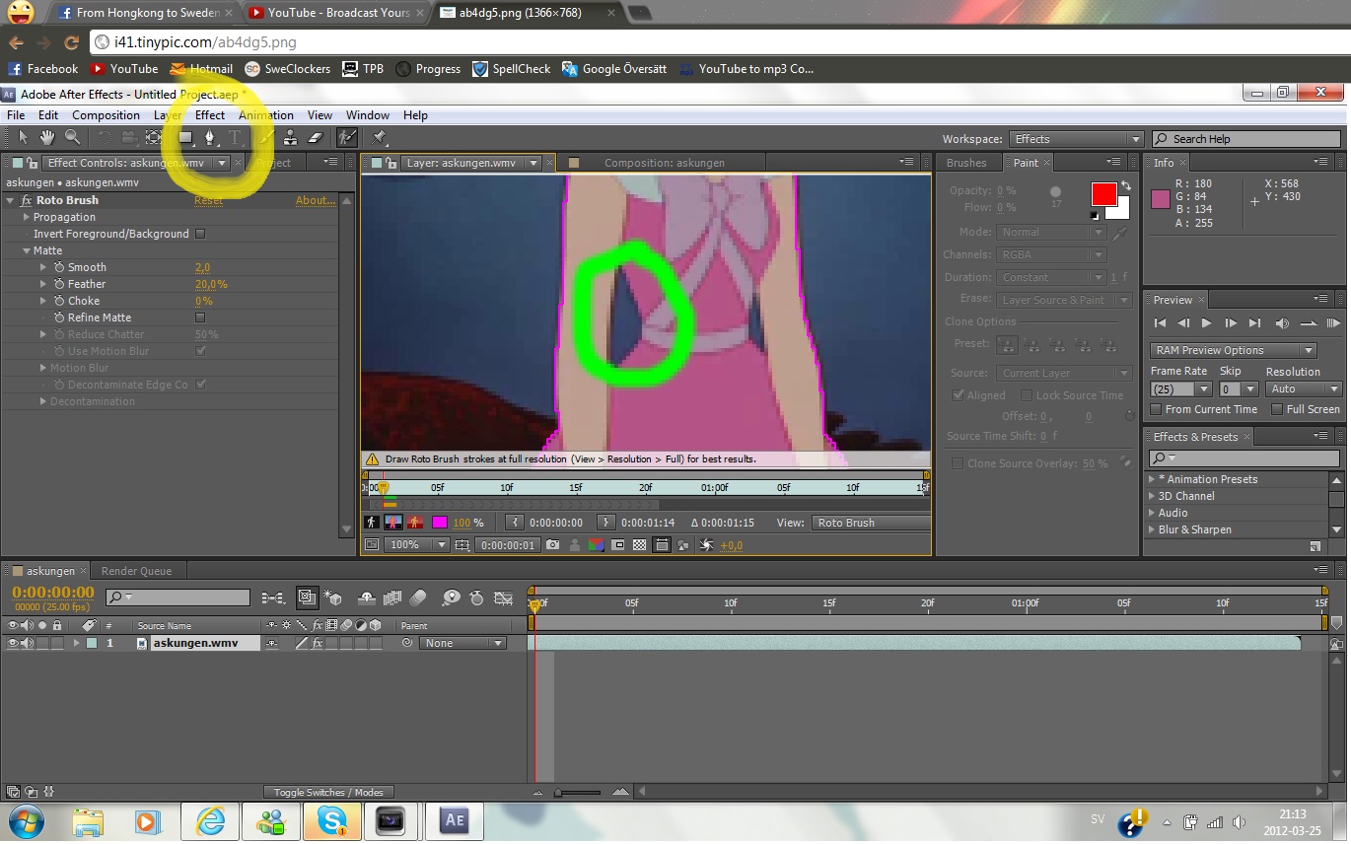Open Composition menu

tap(106, 115)
